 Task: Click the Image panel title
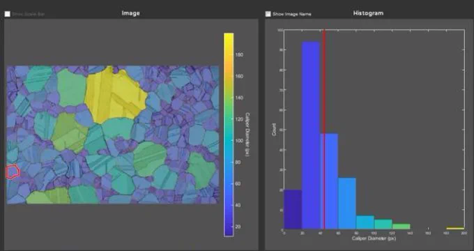pos(130,13)
